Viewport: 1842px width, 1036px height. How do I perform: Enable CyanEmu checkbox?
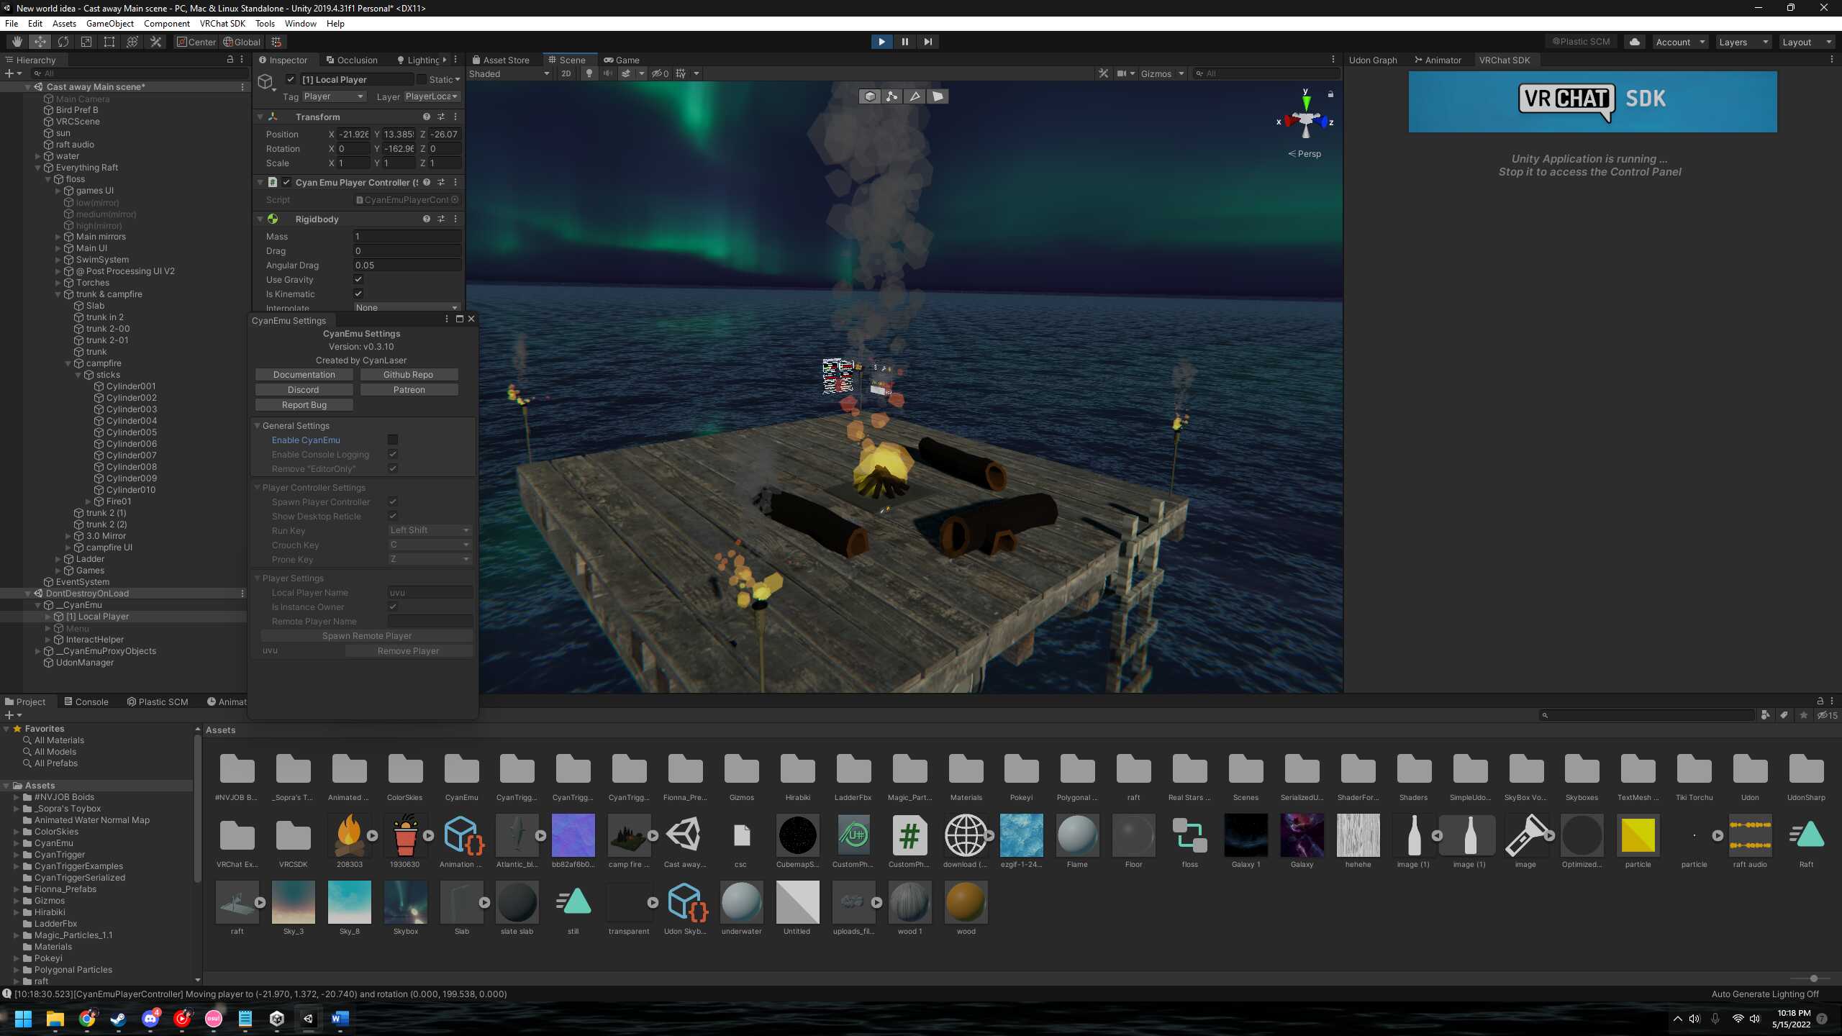tap(393, 440)
